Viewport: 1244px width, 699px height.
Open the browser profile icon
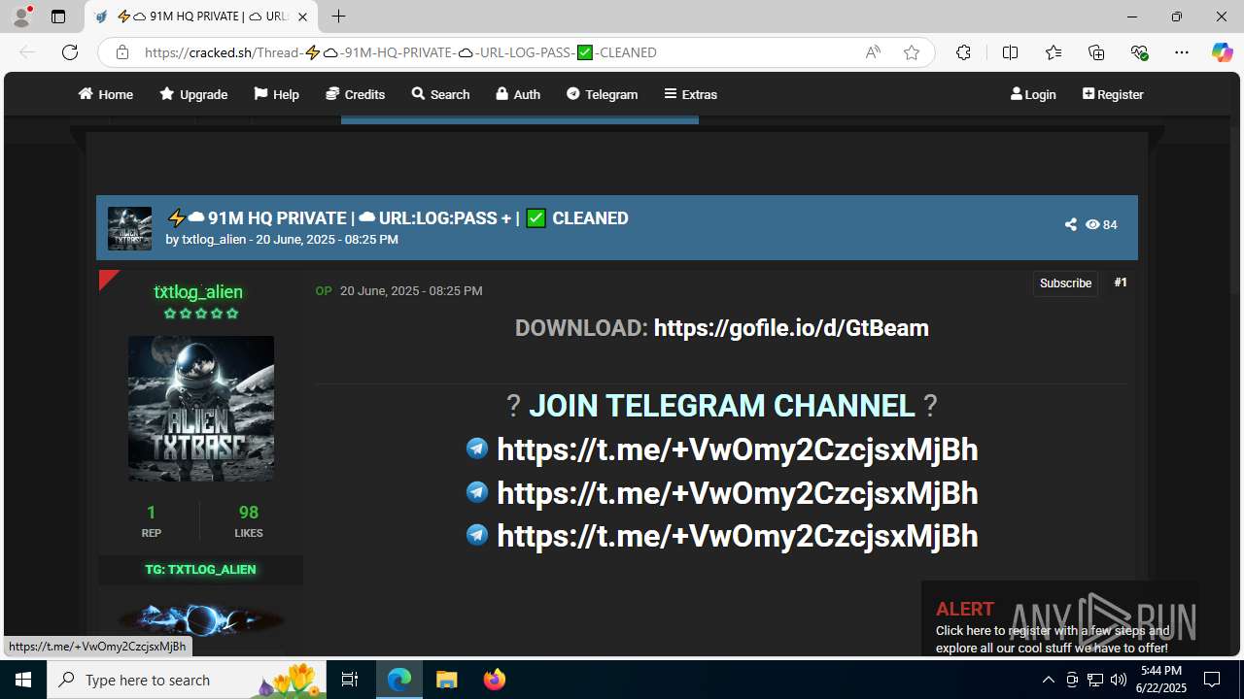pyautogui.click(x=22, y=17)
